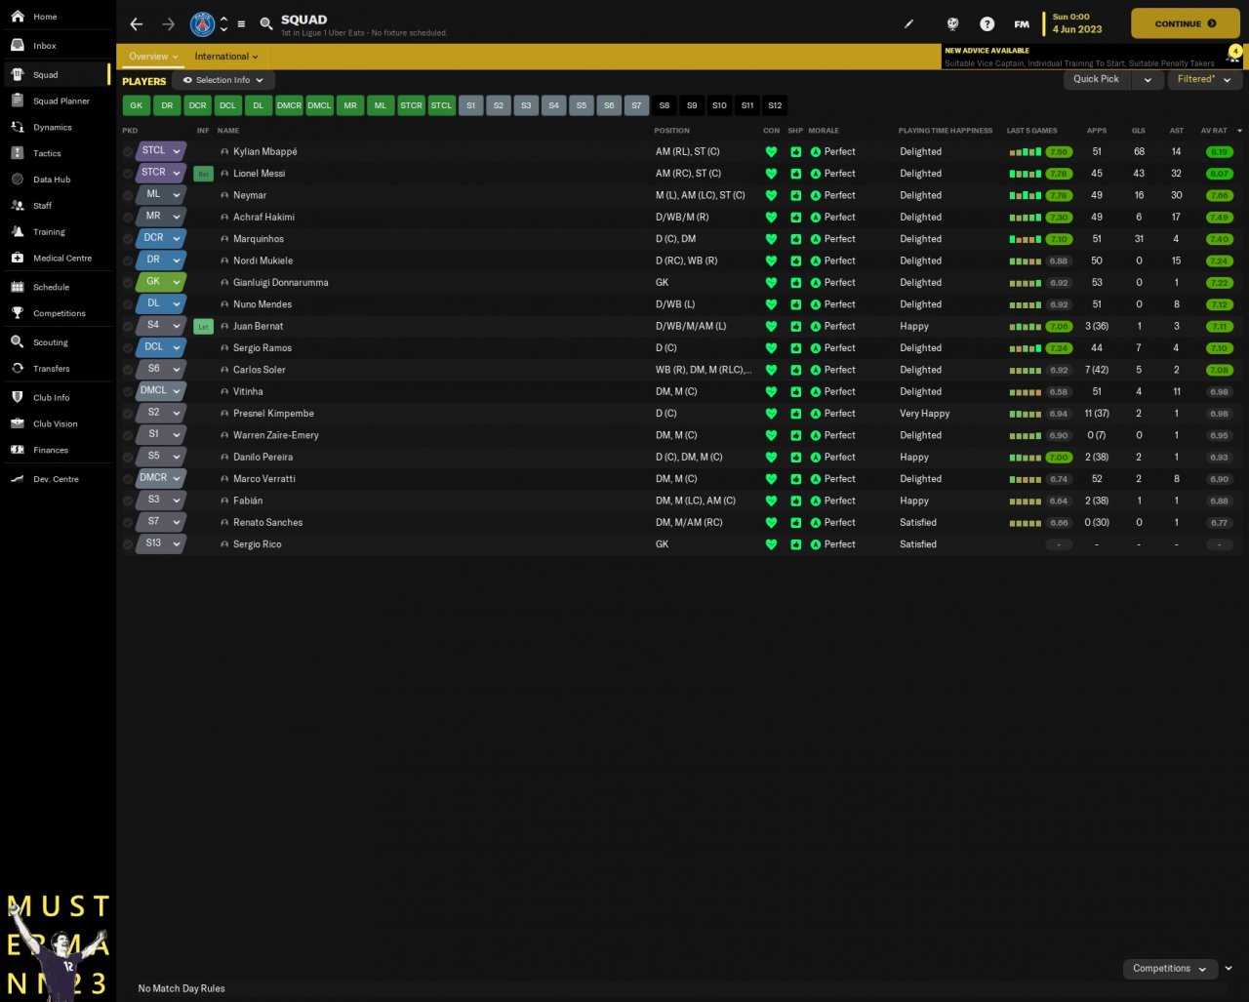Open the help question mark icon
The height and width of the screenshot is (1002, 1249).
[x=987, y=24]
